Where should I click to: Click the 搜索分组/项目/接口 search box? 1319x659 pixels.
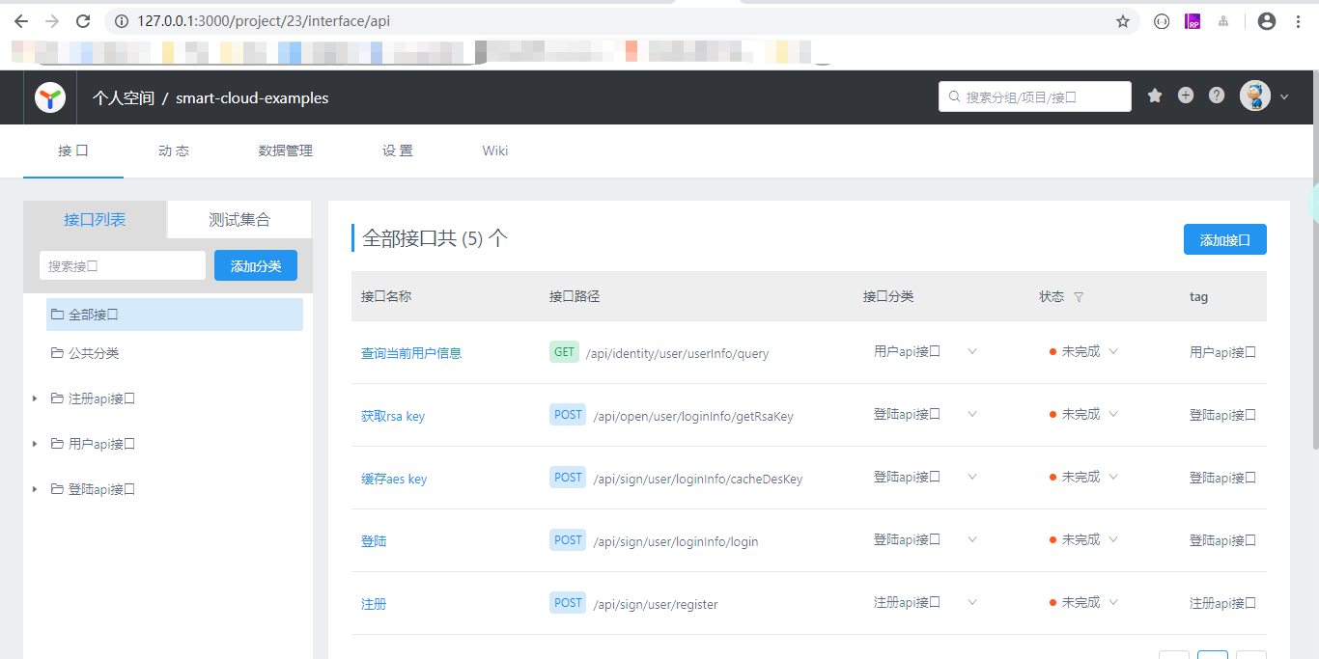pyautogui.click(x=1035, y=96)
